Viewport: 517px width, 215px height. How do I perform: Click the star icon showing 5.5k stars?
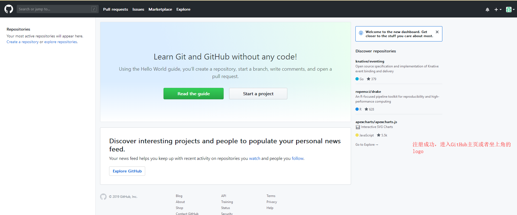379,135
